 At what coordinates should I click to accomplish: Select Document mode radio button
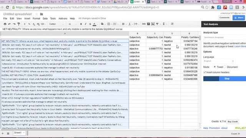tap(225, 67)
